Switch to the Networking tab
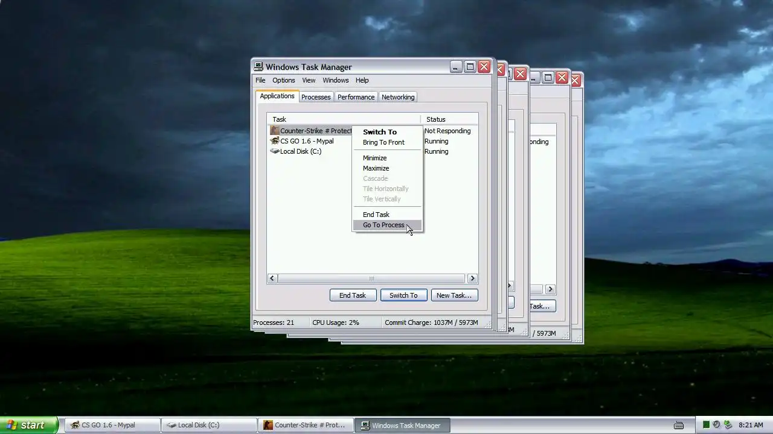The width and height of the screenshot is (773, 434). 398,97
